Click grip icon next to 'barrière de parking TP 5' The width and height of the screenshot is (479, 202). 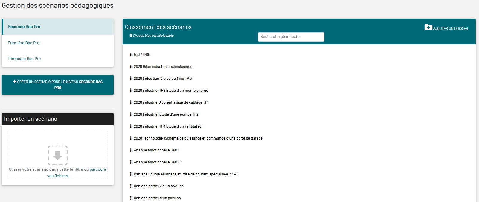(x=131, y=79)
